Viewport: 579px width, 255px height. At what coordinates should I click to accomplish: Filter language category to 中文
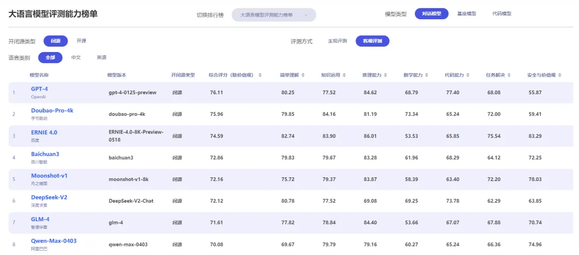click(x=76, y=57)
